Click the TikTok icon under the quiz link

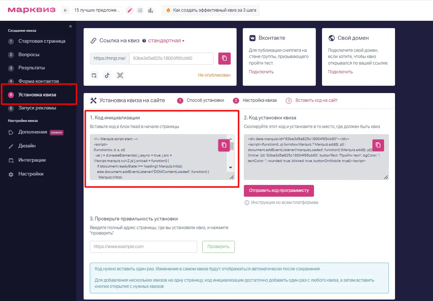[x=107, y=75]
